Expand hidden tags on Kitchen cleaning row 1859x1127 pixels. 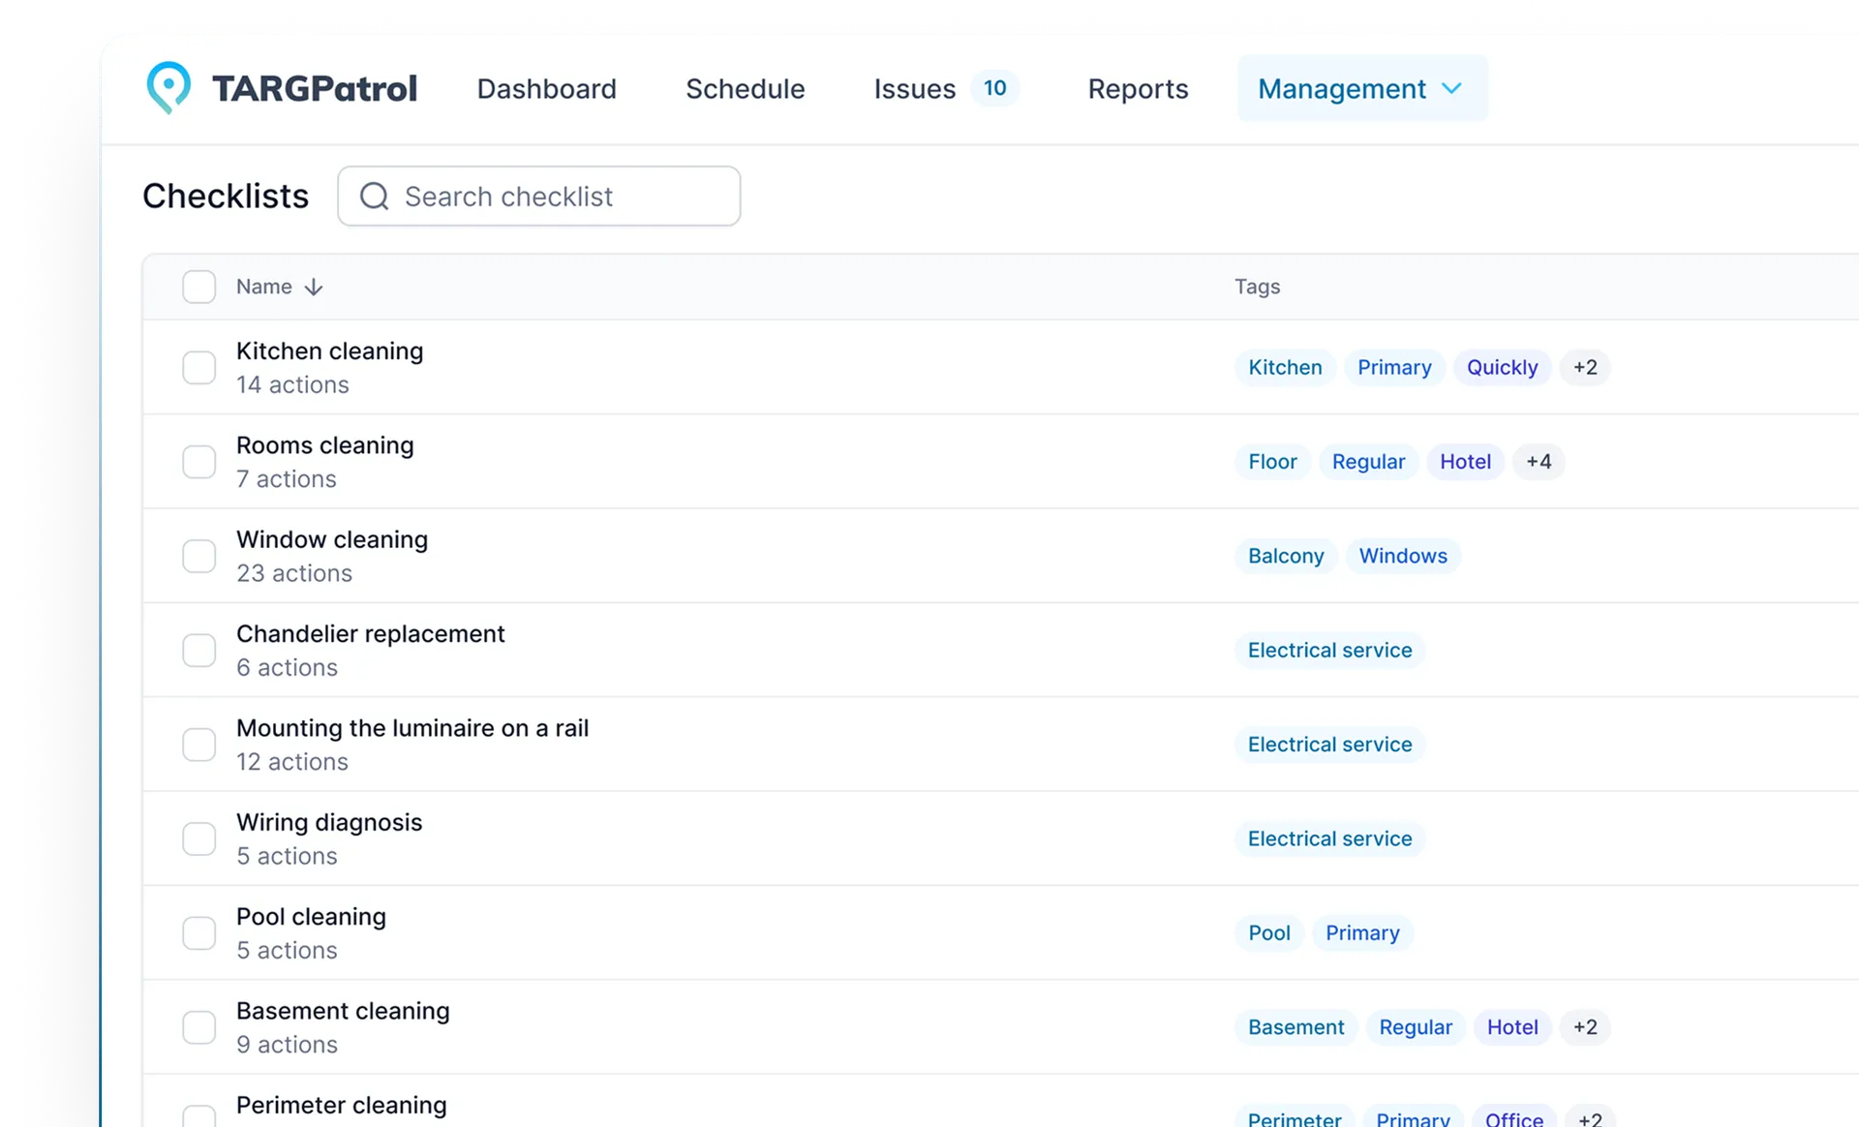(1586, 367)
